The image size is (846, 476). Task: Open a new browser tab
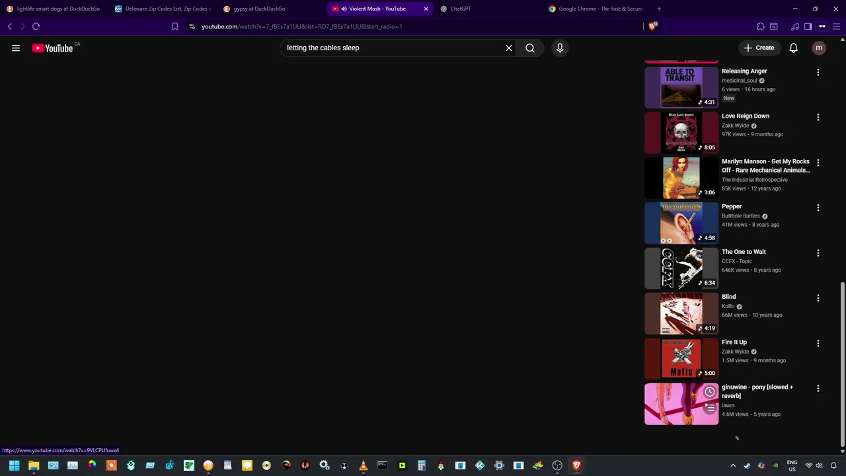659,9
